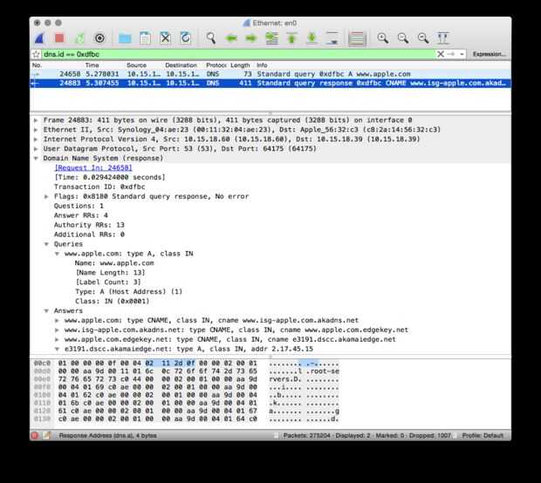The image size is (541, 483).
Task: Open the Expression… filter builder
Action: [490, 54]
